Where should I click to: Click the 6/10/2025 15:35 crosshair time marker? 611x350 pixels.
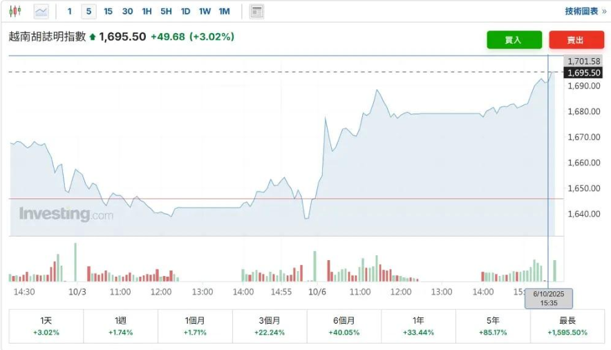pos(549,299)
